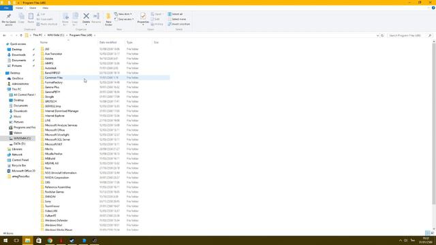Click the Rename icon
Screen dimensions: 436x245
point(96,16)
